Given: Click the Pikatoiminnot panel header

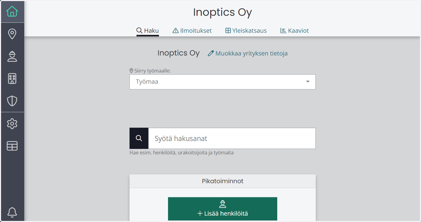Looking at the screenshot, I should [222, 181].
